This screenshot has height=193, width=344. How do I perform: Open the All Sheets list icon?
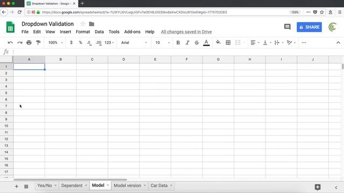click(x=26, y=187)
